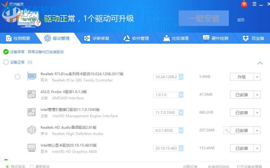Expand arrow beside Intel管理引擎 已安装
Image resolution: width=270 pixels, height=168 pixels.
point(257,112)
